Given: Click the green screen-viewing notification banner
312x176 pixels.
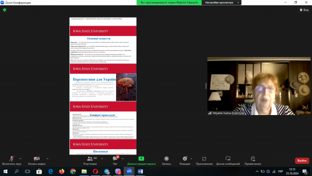Looking at the screenshot, I should (x=169, y=2).
